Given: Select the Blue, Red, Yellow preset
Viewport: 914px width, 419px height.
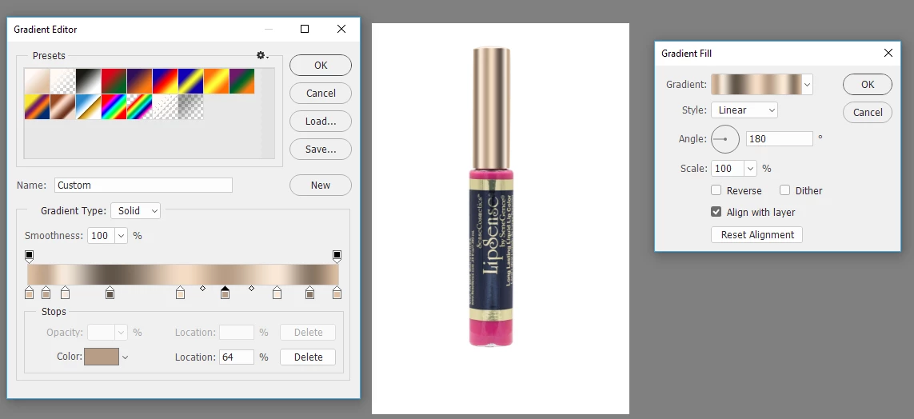Looking at the screenshot, I should (165, 81).
